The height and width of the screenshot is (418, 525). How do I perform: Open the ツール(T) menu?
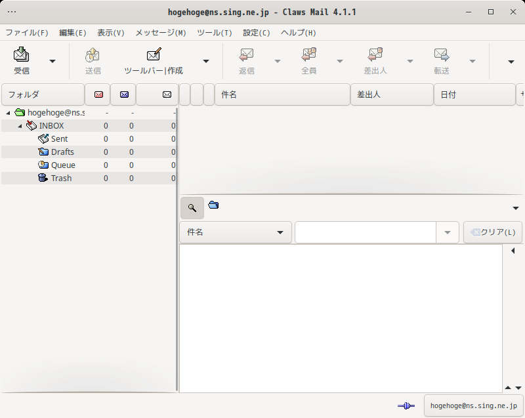coord(215,33)
